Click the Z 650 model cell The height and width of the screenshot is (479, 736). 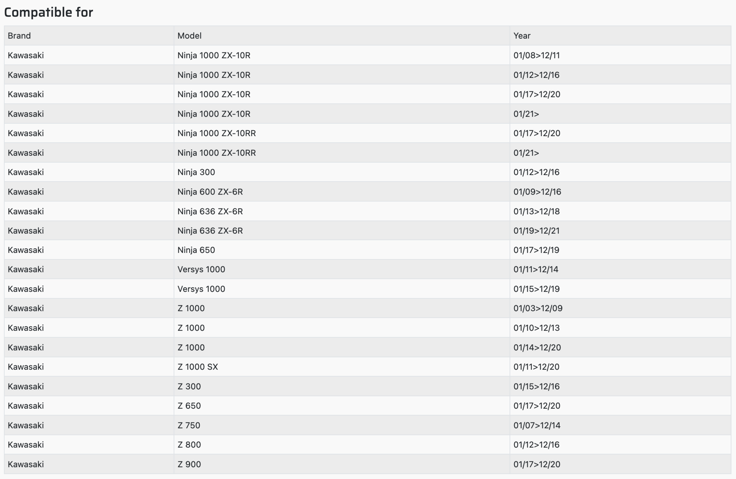[x=189, y=406]
